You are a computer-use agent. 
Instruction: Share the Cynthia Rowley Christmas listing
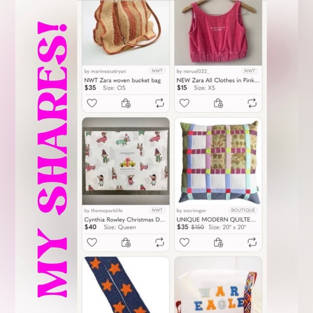point(160,242)
